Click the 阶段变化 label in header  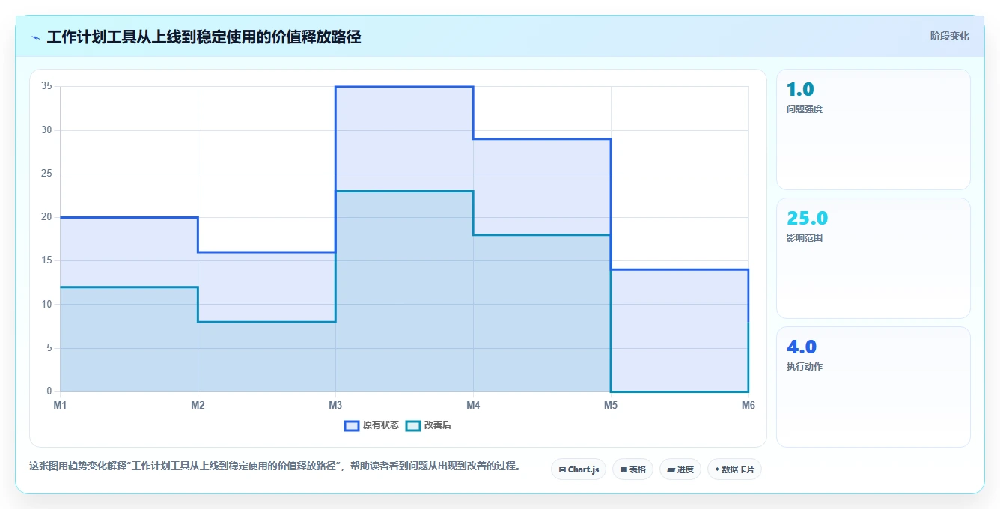pos(949,36)
